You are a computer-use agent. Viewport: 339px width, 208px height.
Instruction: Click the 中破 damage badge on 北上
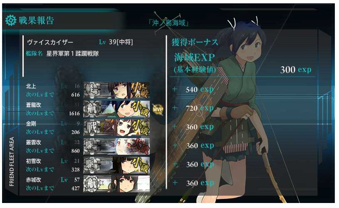tap(140, 90)
